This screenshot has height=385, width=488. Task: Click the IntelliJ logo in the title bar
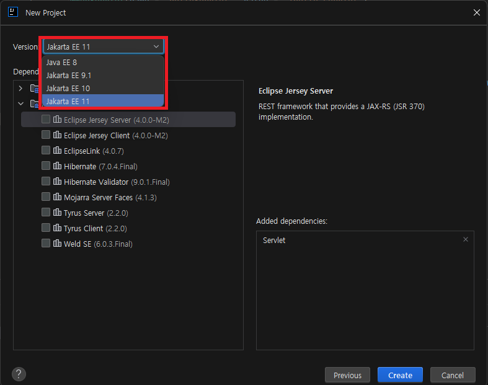(x=13, y=12)
